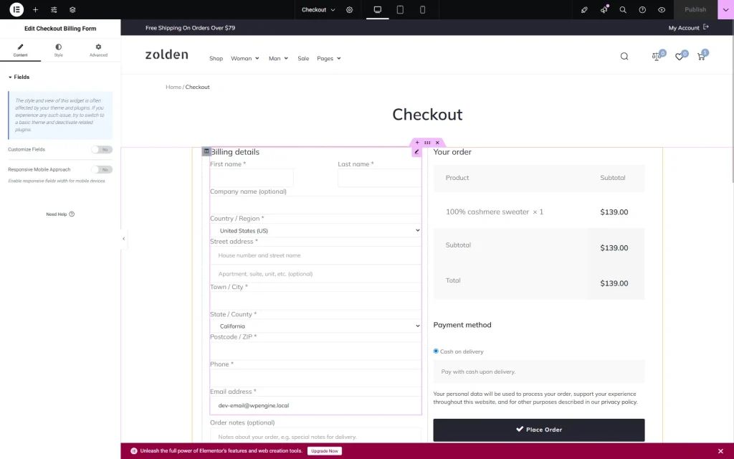Delete section with the X handle
This screenshot has height=459, width=734.
437,143
